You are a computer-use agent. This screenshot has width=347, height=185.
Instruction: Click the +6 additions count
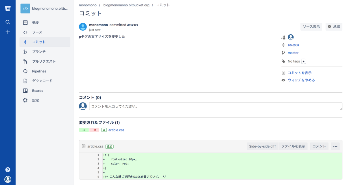tap(84, 130)
